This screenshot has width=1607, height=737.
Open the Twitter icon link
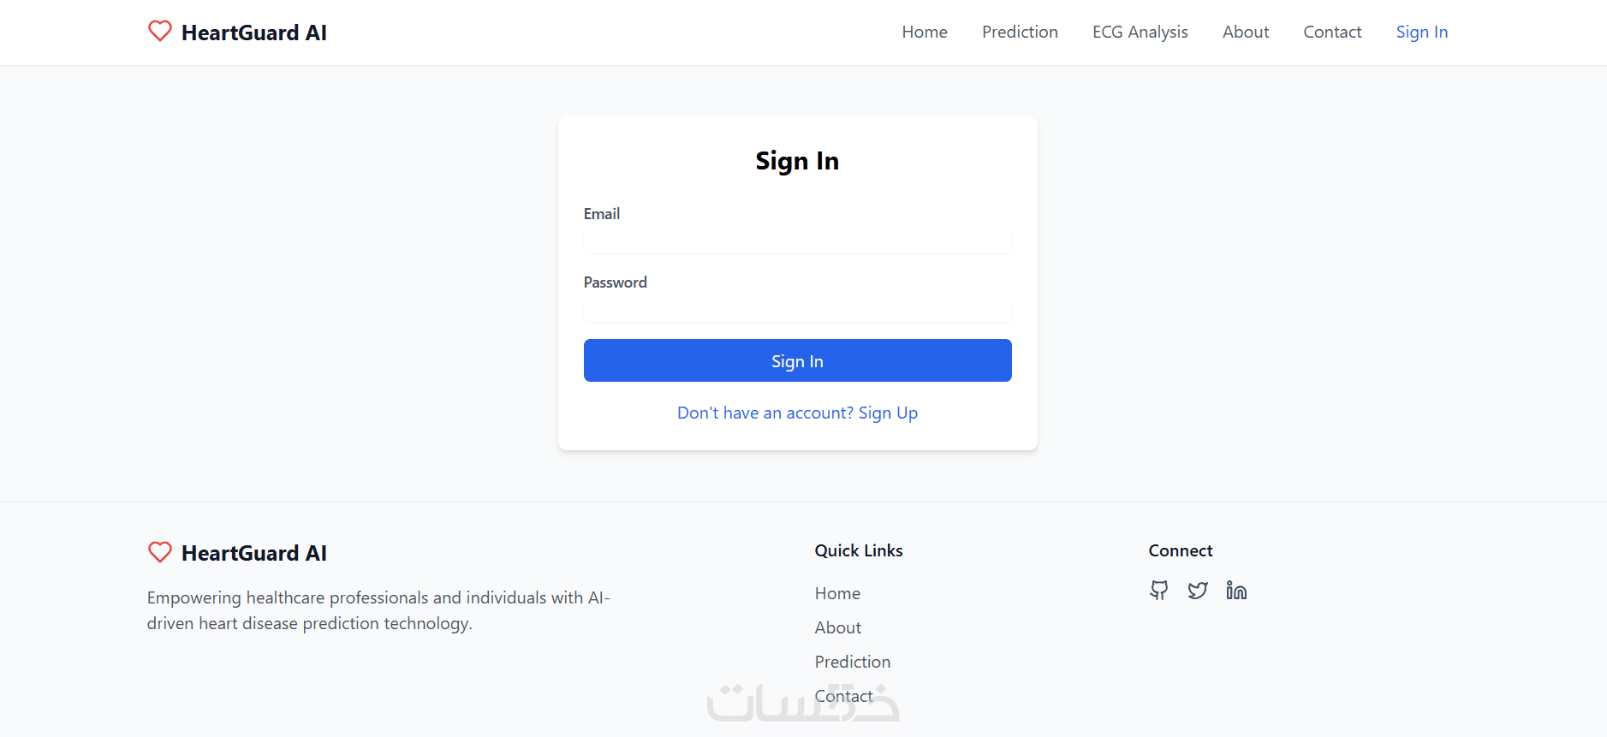pos(1197,591)
